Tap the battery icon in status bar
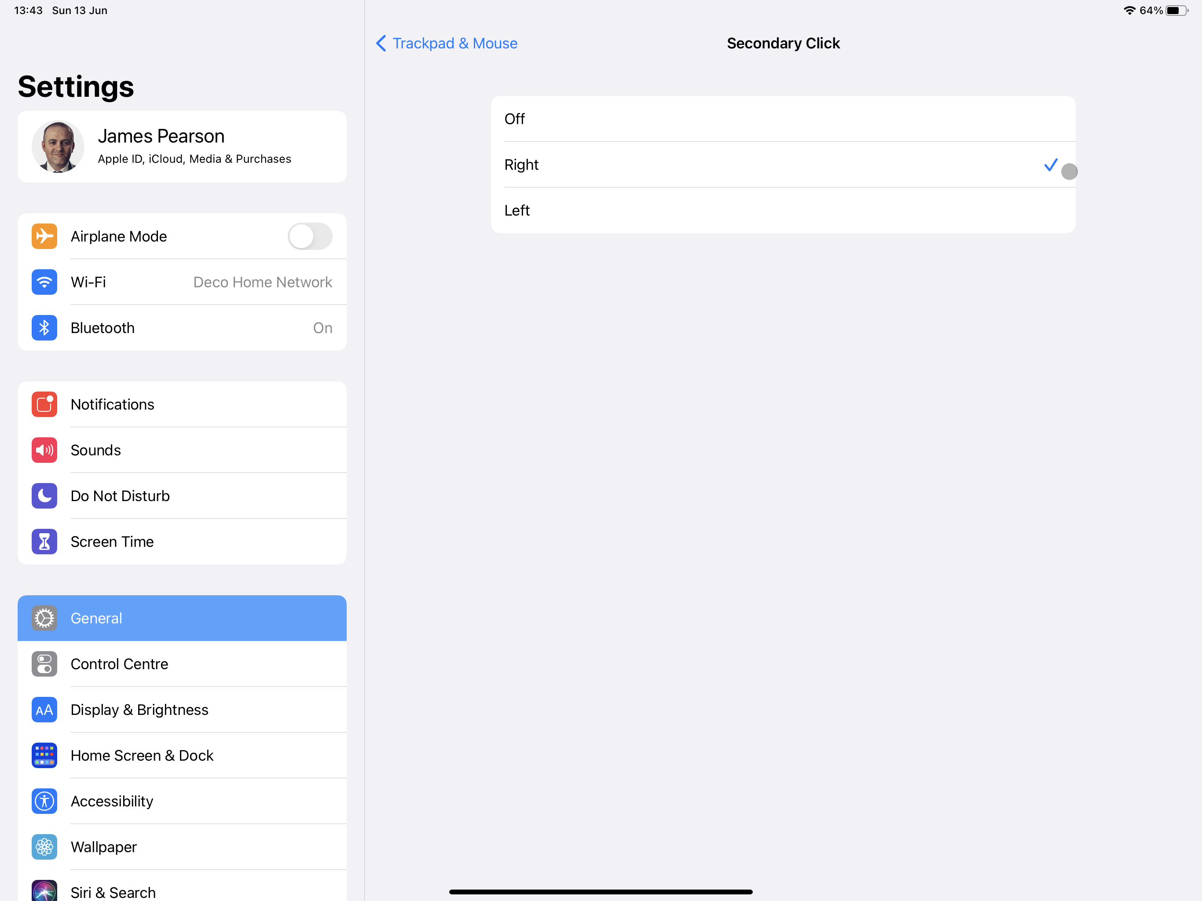 pos(1177,10)
